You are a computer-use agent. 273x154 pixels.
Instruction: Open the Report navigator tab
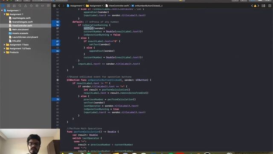pyautogui.click(x=48, y=6)
